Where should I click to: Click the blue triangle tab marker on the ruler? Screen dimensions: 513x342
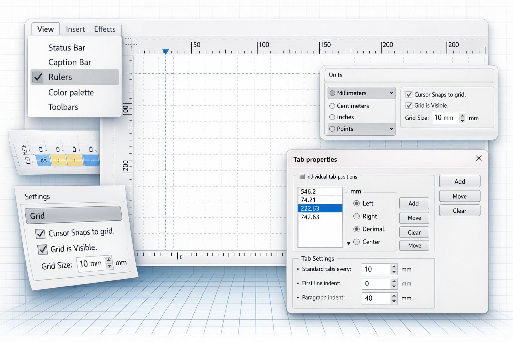[x=166, y=51]
